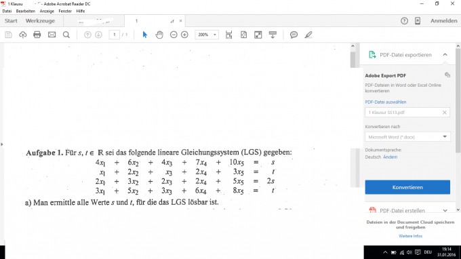The image size is (461, 259).
Task: Click the right panel scrollbar thumb
Action: pos(458,100)
